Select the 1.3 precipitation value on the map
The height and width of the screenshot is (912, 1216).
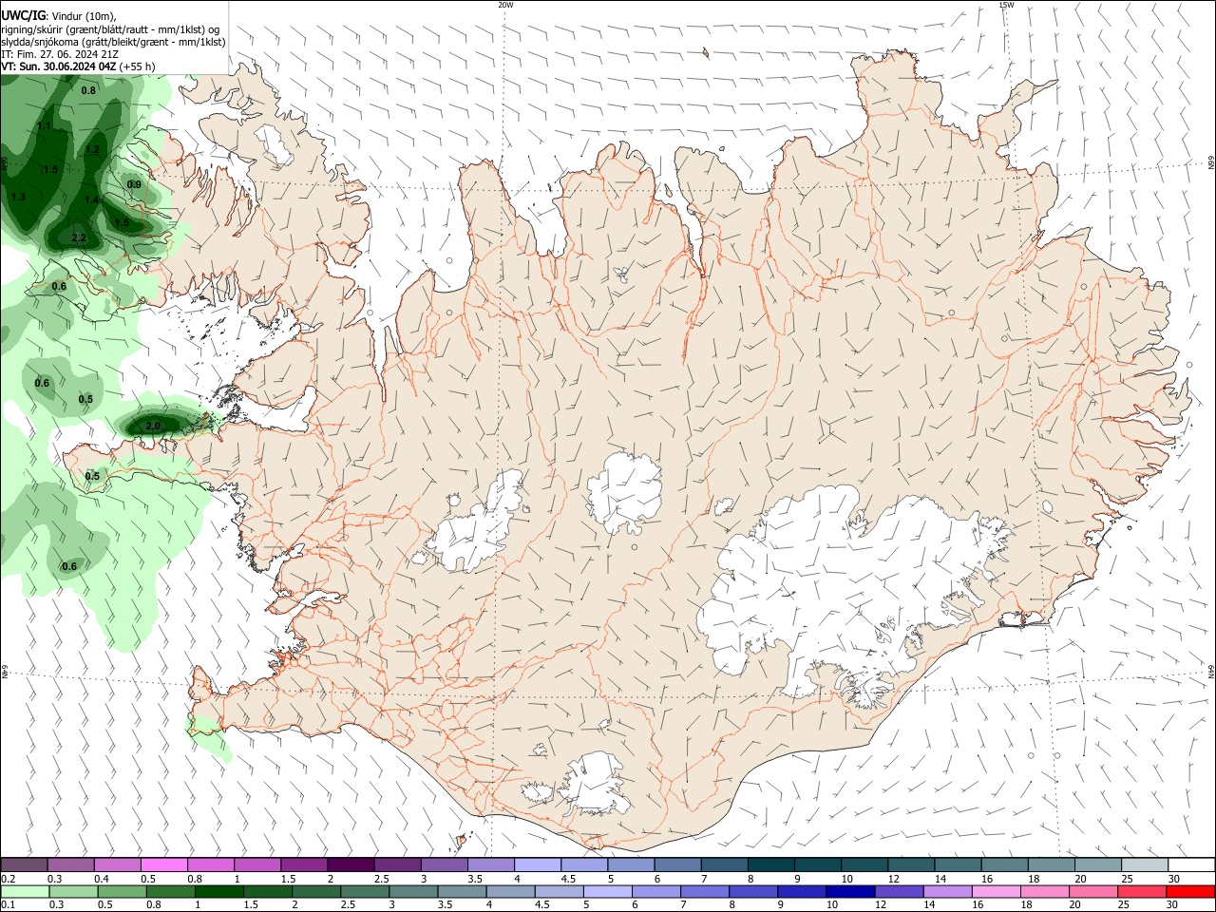[x=18, y=197]
